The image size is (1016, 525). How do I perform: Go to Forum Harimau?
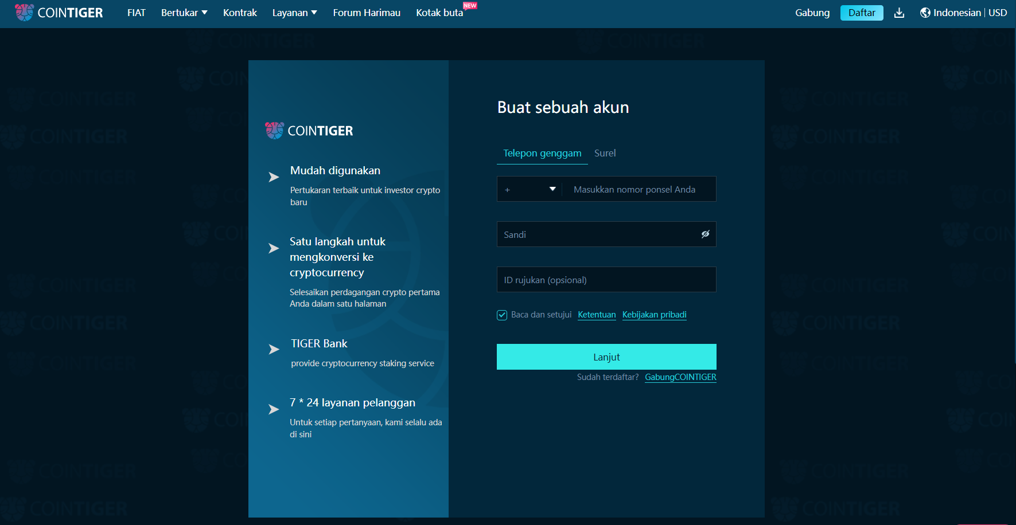tap(367, 13)
